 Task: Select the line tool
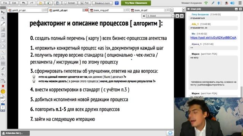tap(3, 52)
